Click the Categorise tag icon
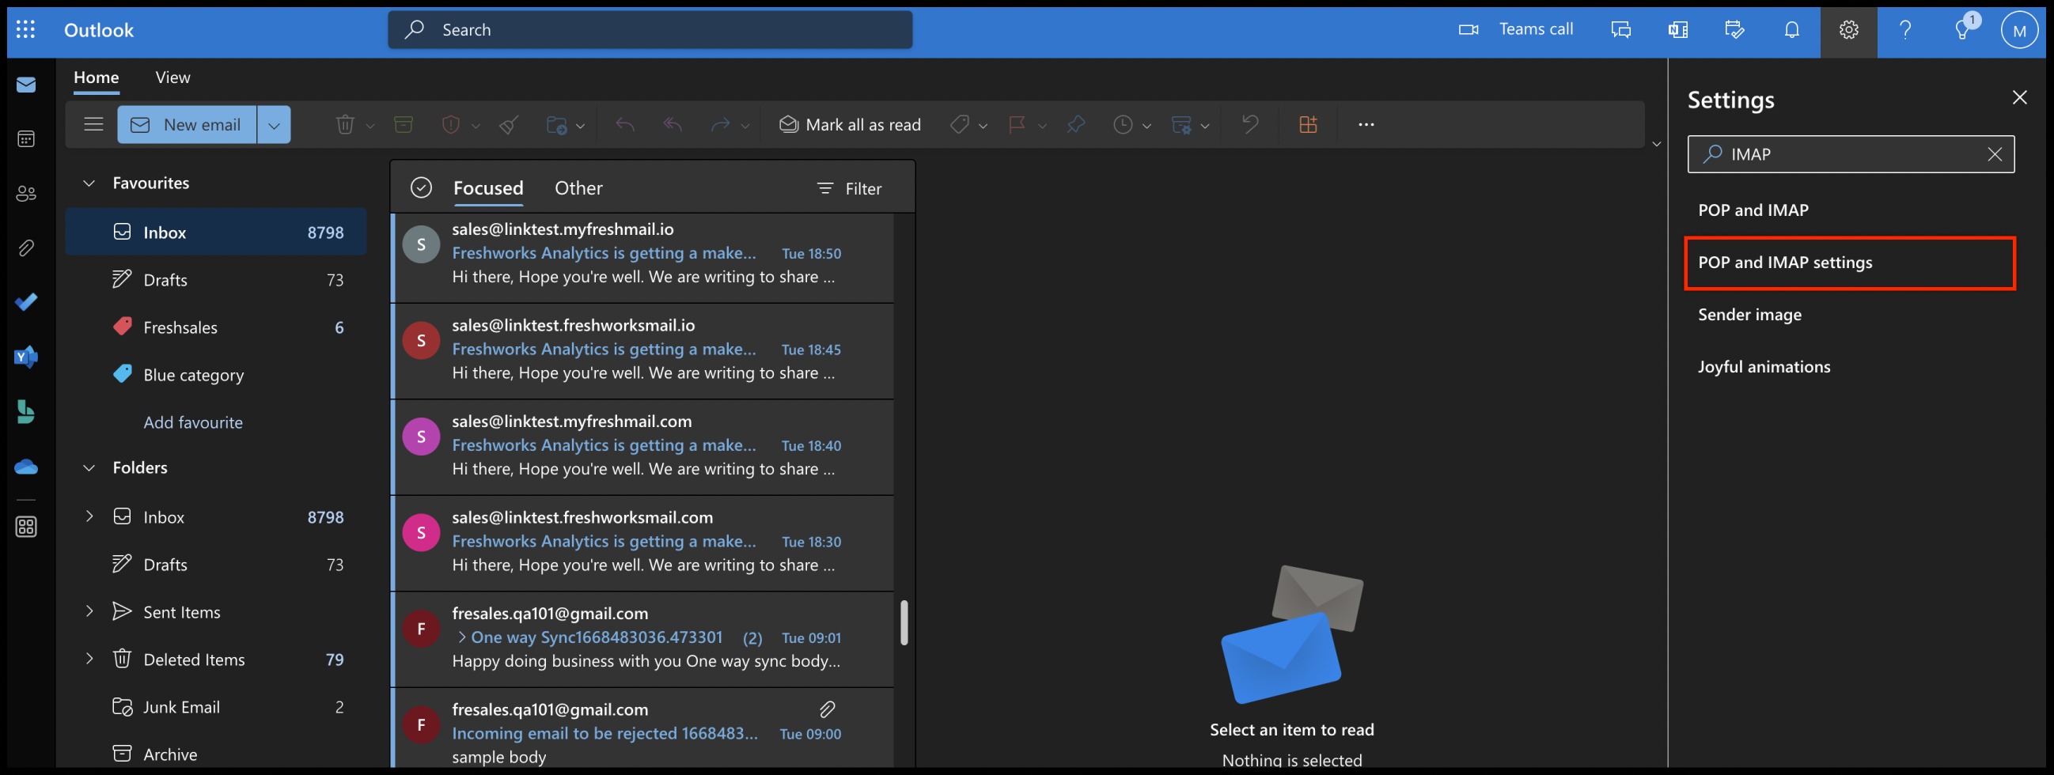Viewport: 2054px width, 775px height. (x=960, y=124)
